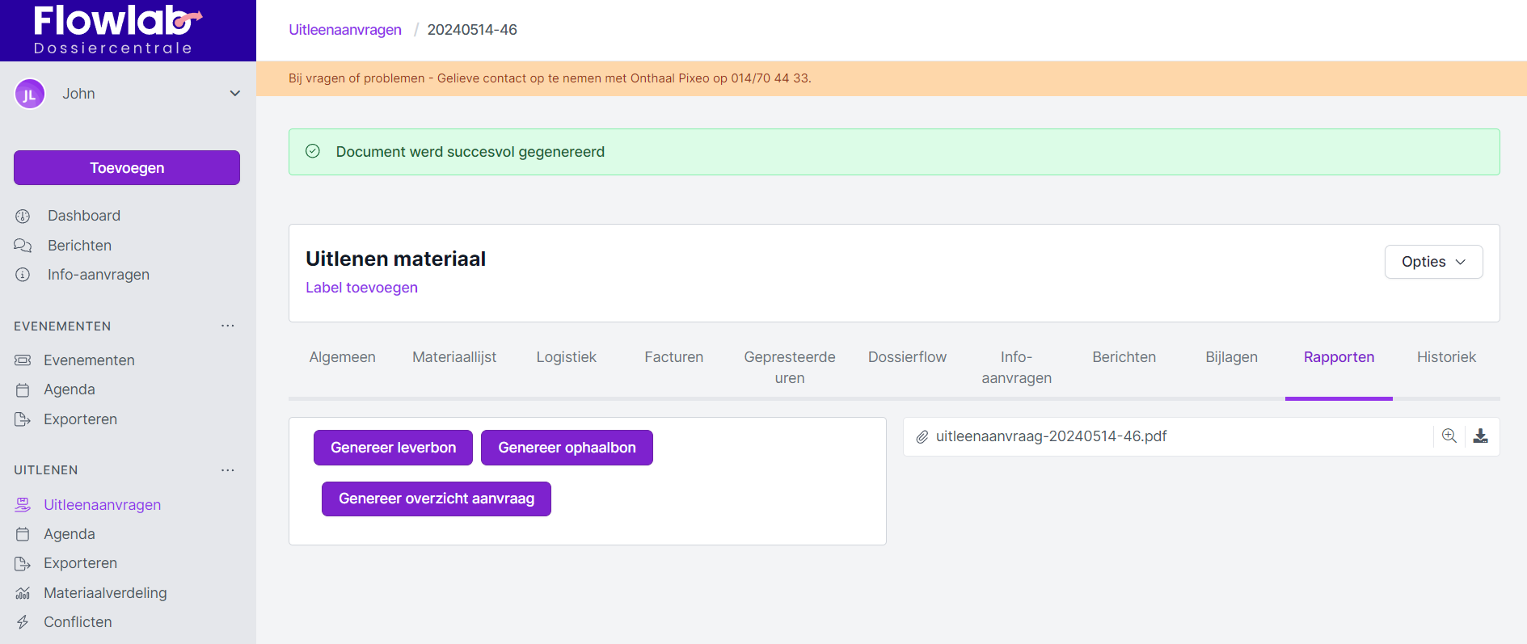Image resolution: width=1527 pixels, height=644 pixels.
Task: Click the Info-aanvragen info icon in sidebar
Action: pyautogui.click(x=23, y=275)
